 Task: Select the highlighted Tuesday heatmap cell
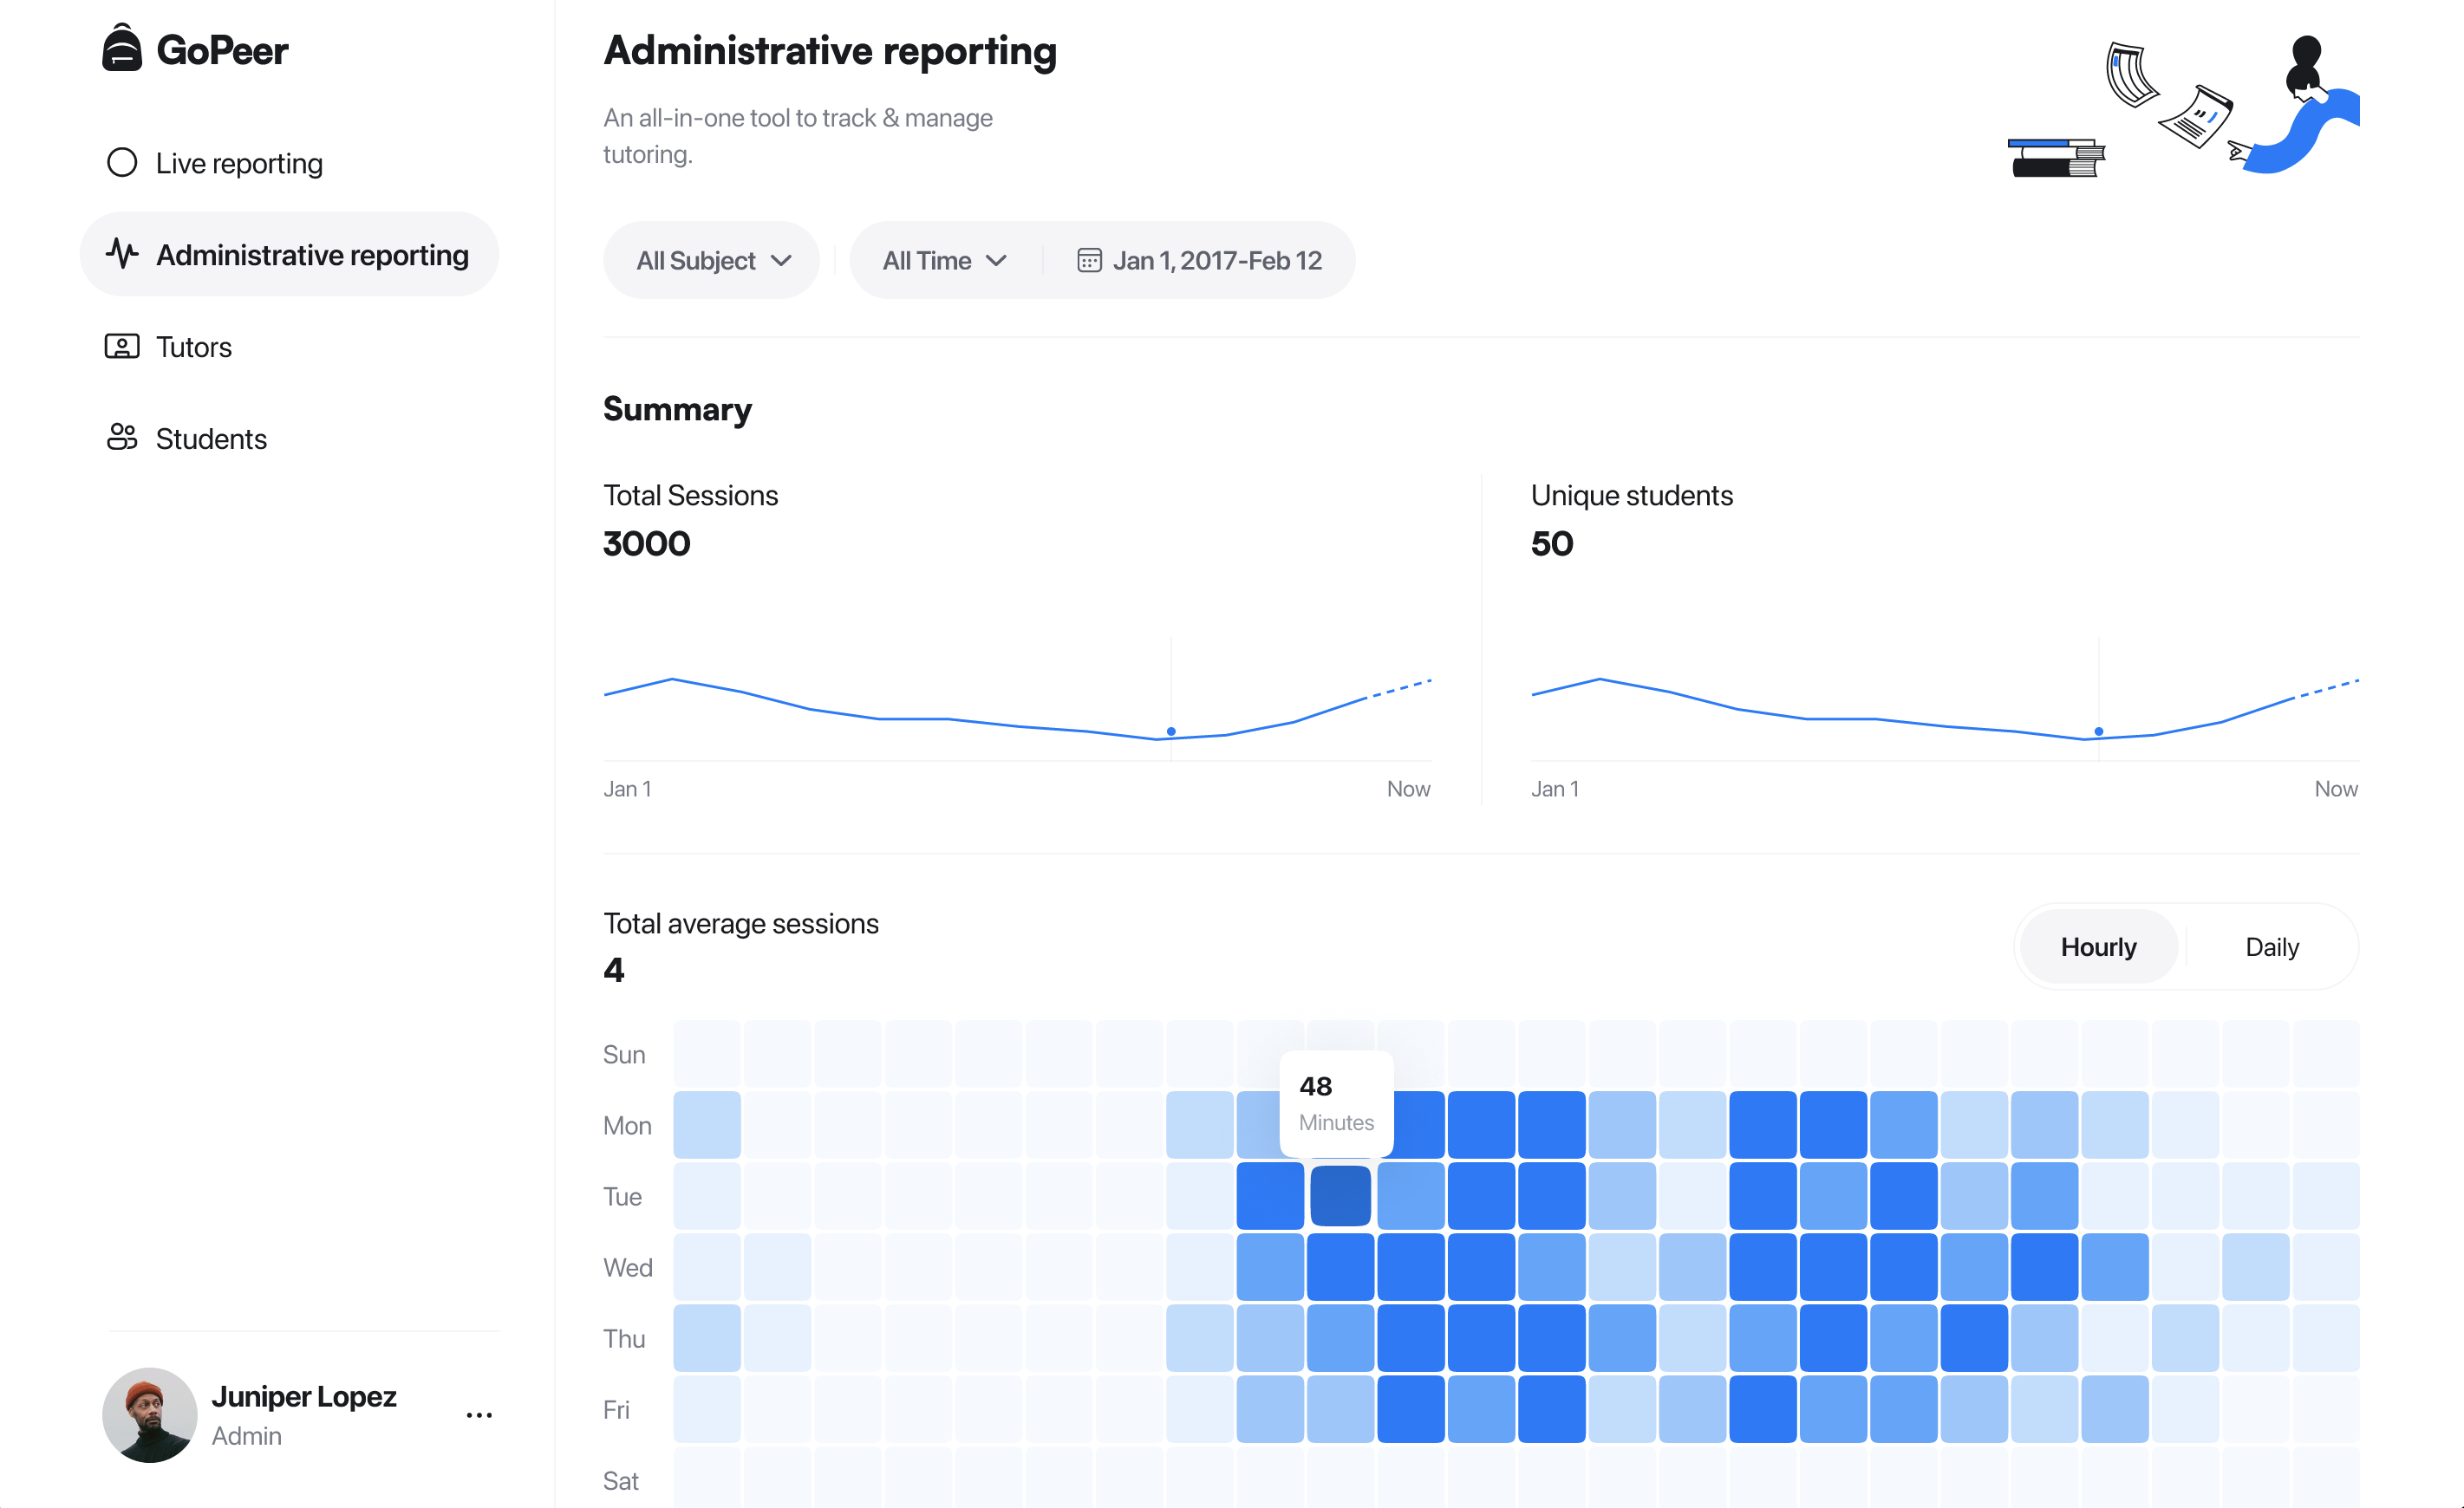1340,1196
